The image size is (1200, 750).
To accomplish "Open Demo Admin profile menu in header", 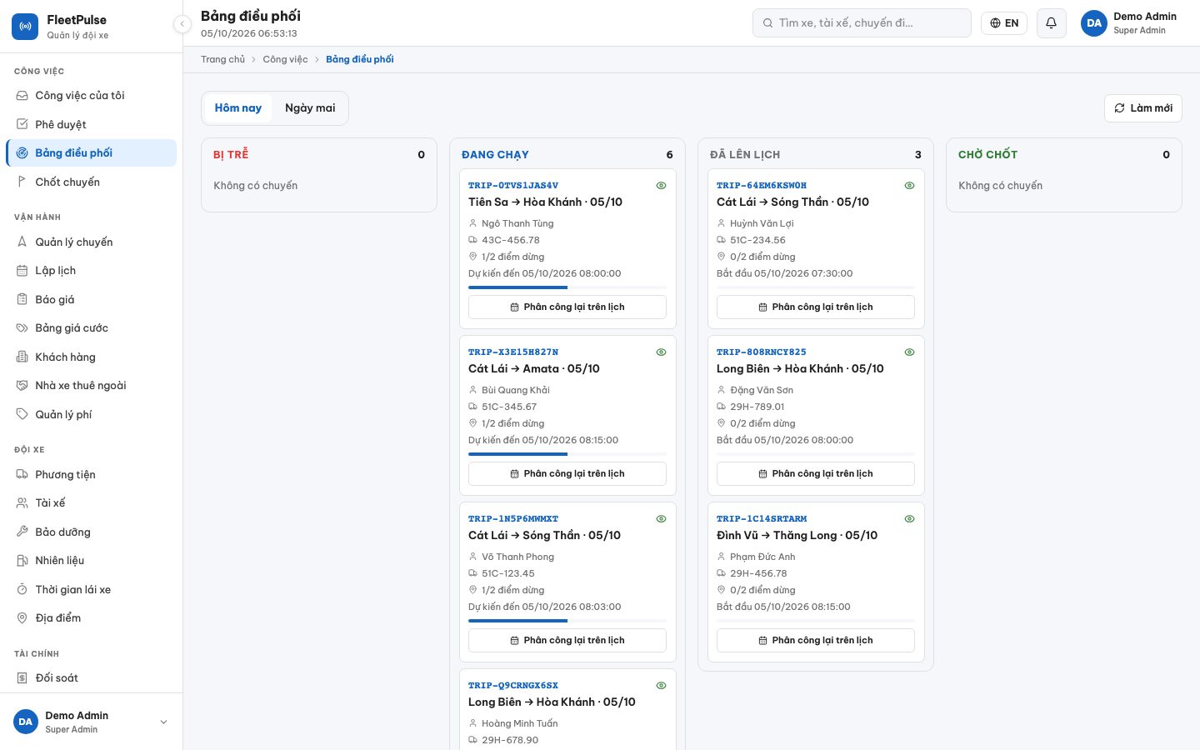I will pos(1129,23).
